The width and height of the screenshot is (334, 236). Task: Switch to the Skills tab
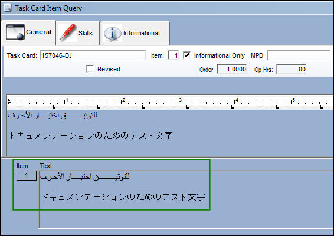[x=78, y=33]
